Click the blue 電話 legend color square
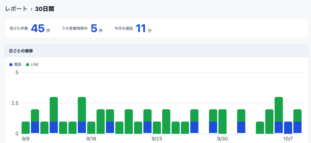 point(11,65)
